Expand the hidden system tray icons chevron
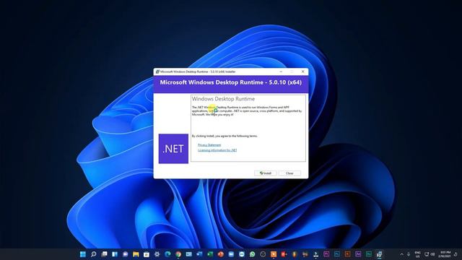 401,254
